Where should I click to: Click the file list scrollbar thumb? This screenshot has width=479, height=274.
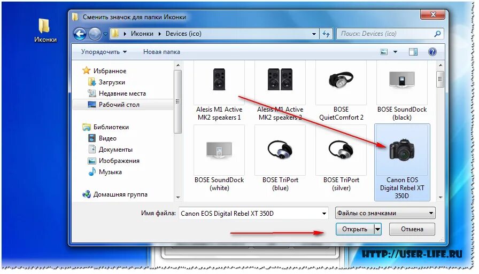click(440, 80)
